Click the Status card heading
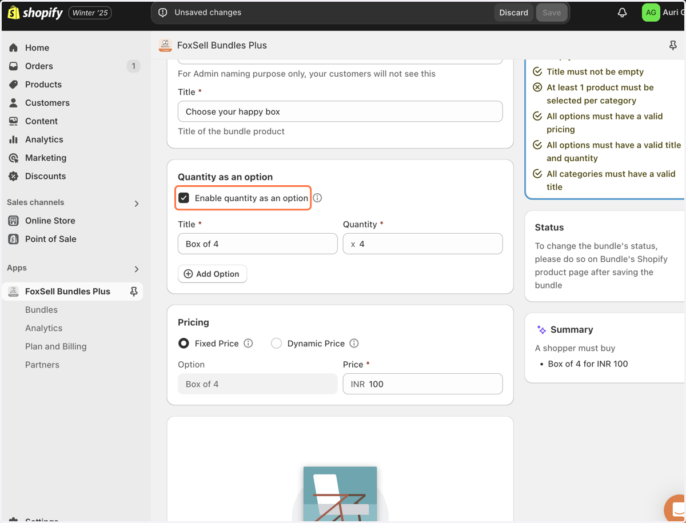The image size is (686, 523). 549,227
